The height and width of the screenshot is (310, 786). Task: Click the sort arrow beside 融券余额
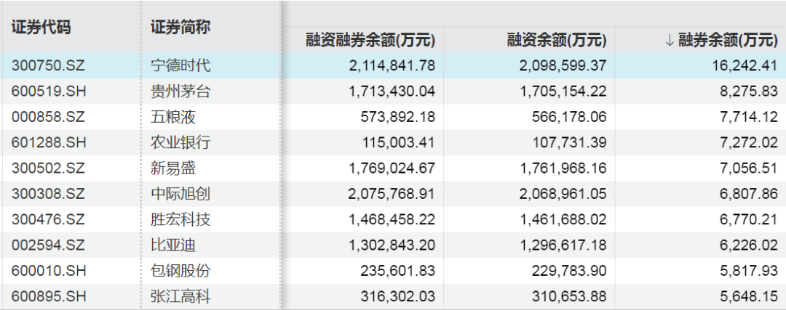point(670,41)
